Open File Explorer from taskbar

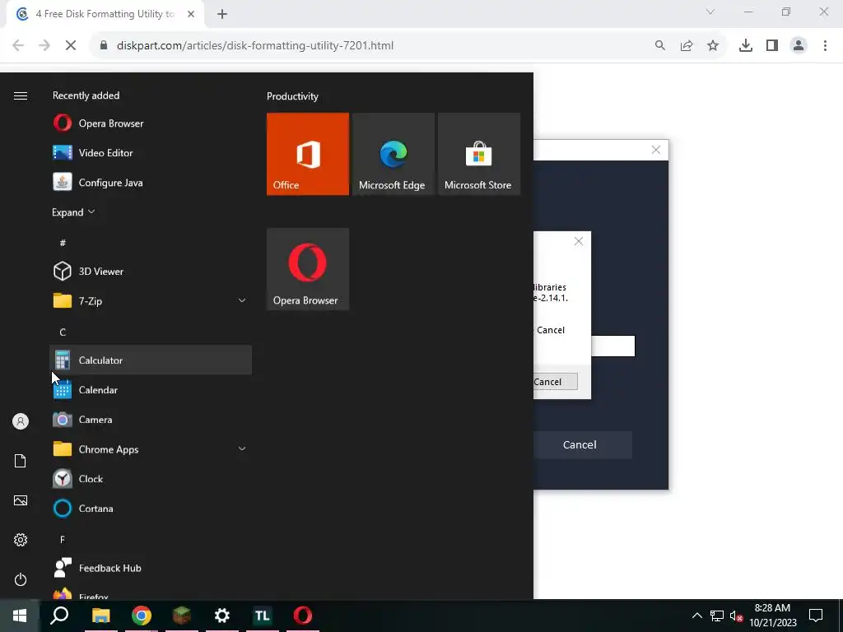point(100,616)
